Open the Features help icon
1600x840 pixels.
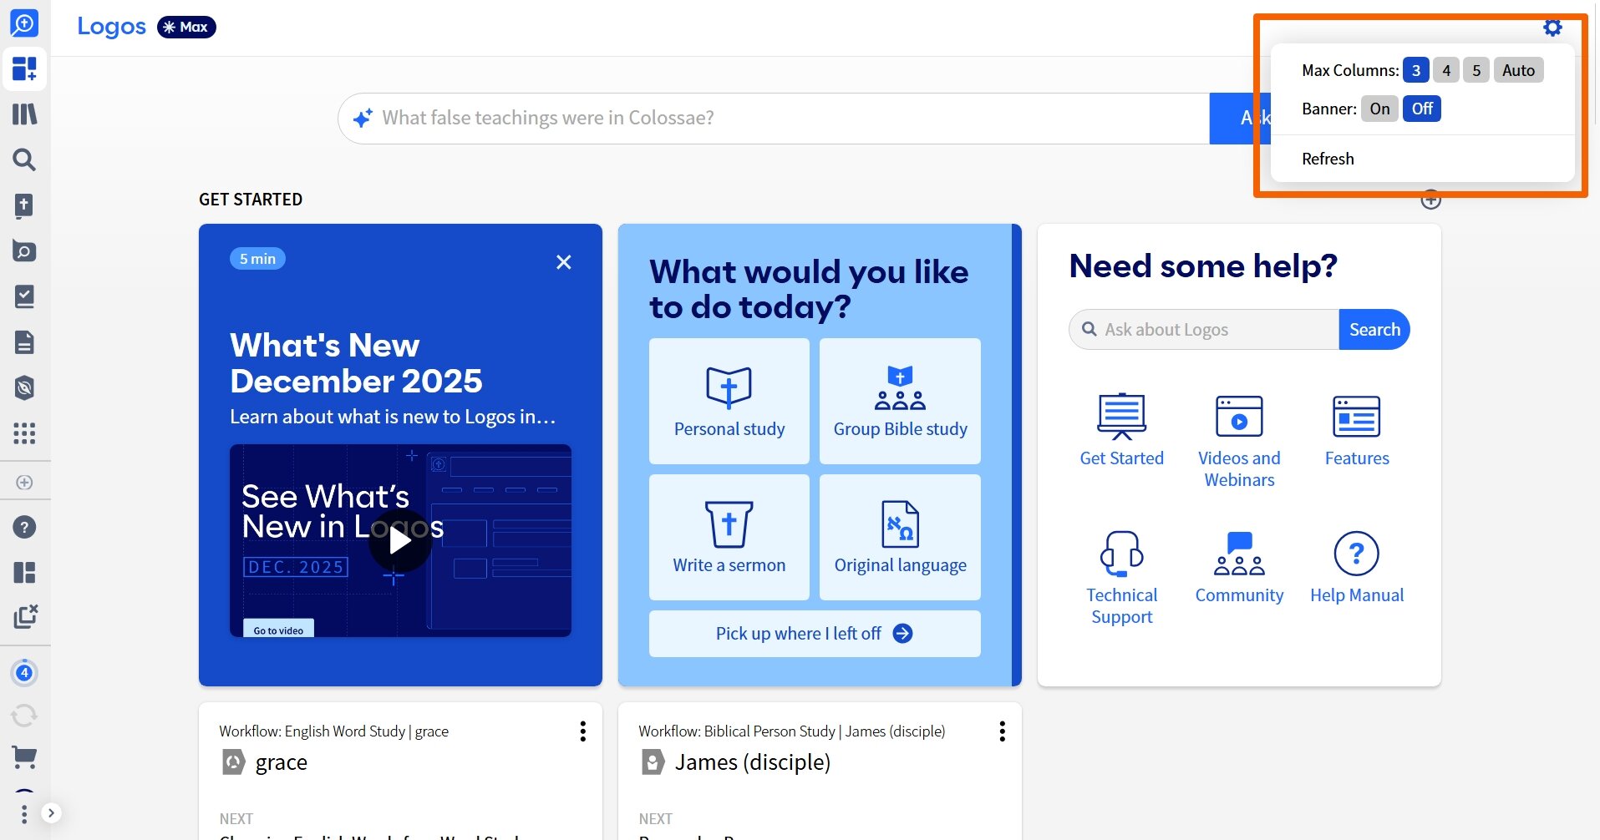coord(1357,430)
